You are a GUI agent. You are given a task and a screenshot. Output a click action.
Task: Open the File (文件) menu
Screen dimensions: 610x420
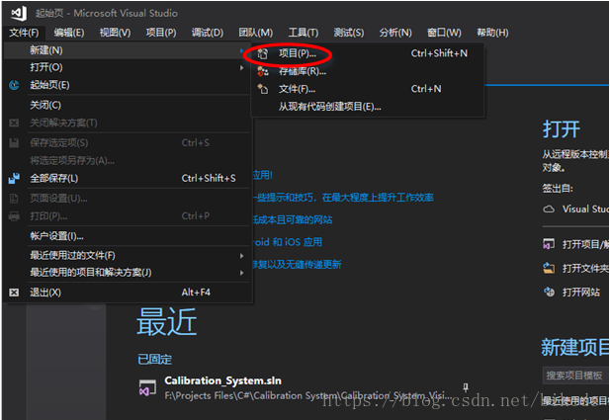24,33
